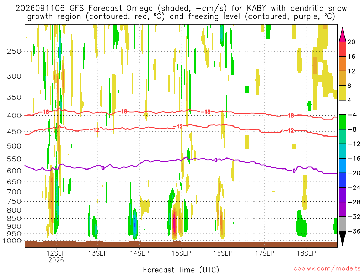Click the pink upward arrow atop colorbar

(x=342, y=35)
